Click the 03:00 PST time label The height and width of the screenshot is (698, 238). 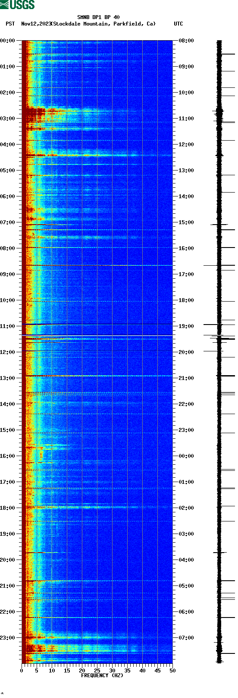point(8,119)
